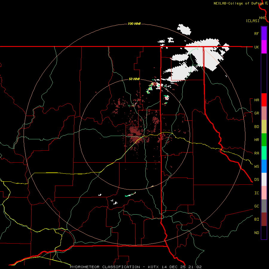The height and width of the screenshot is (269, 269).
Task: Select the GR legend color block
Action: 264,113
